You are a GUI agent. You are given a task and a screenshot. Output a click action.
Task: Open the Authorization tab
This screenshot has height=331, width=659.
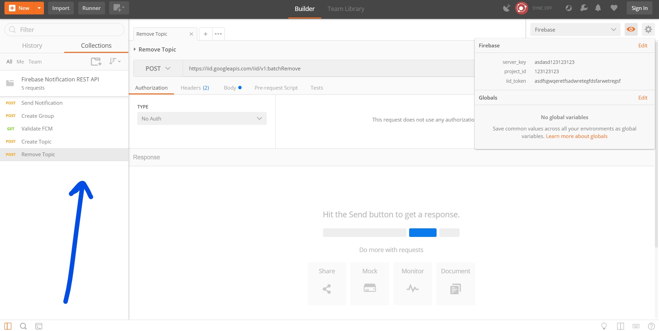[151, 88]
